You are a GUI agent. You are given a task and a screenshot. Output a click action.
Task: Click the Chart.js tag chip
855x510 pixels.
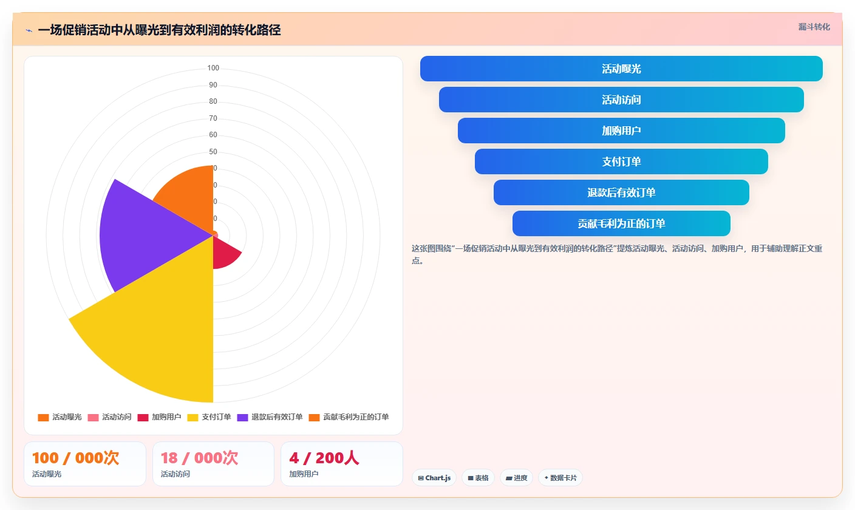click(x=434, y=478)
